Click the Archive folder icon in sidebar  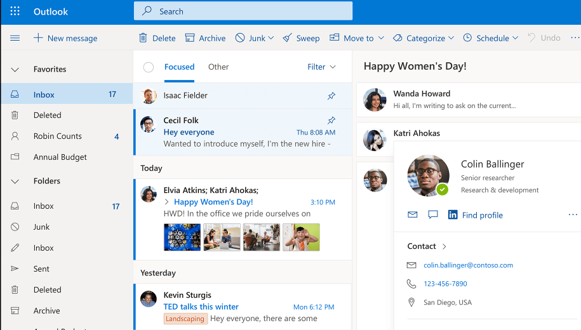point(15,310)
